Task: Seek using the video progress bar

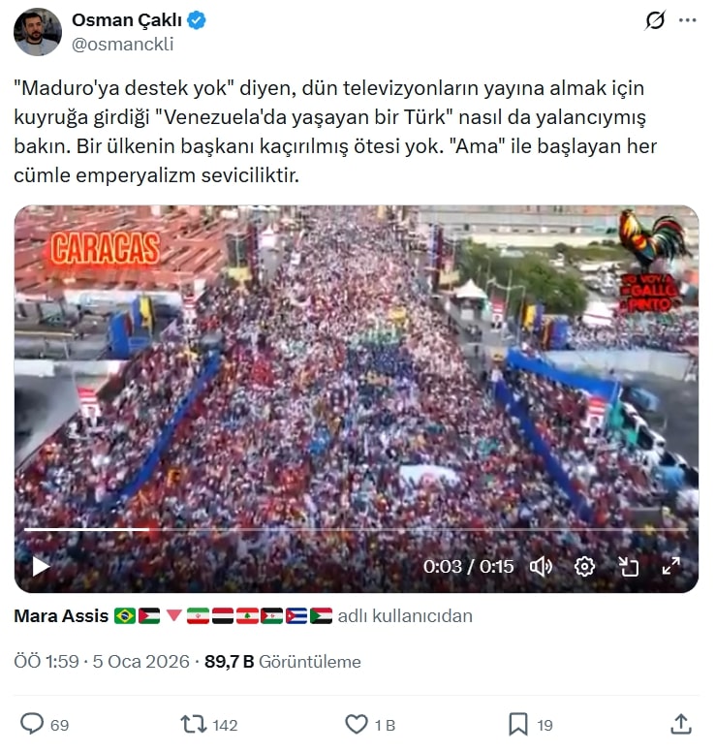Action: point(356,529)
